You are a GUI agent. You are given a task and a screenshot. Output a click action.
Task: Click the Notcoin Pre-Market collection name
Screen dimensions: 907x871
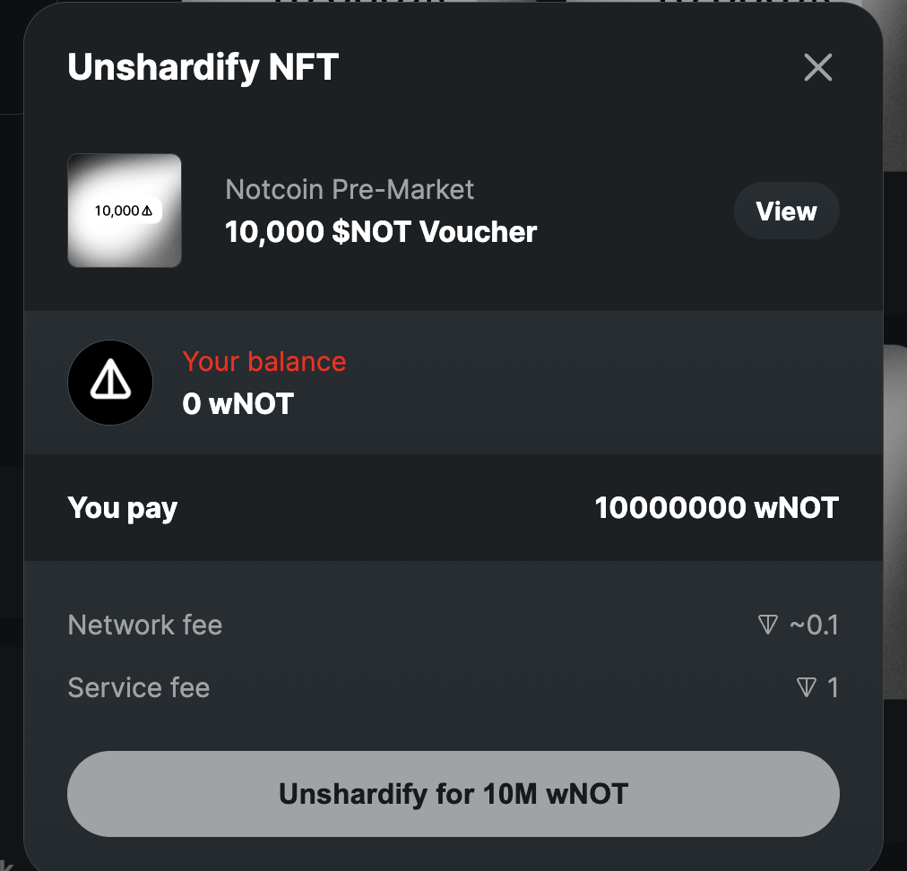point(350,189)
